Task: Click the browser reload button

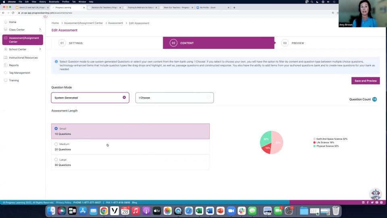Action: [13, 13]
